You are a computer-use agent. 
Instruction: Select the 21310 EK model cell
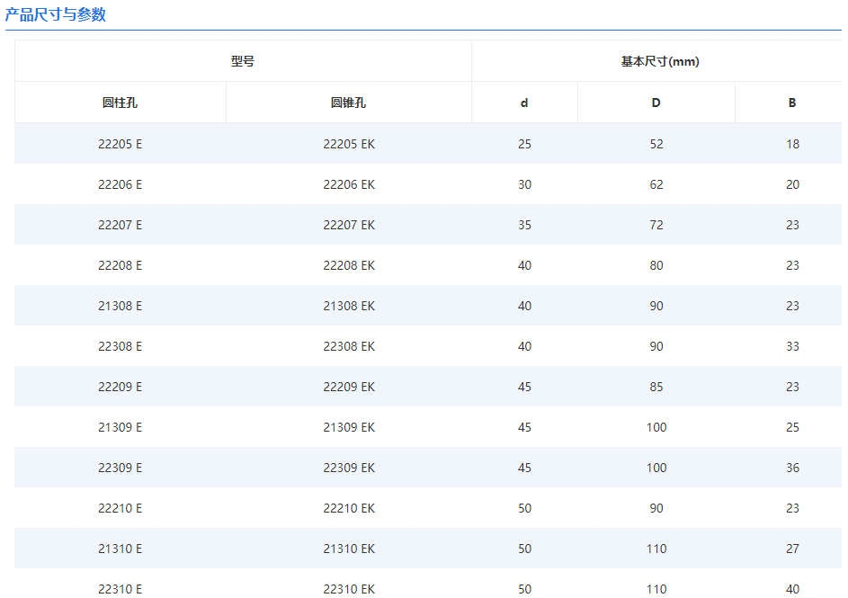pyautogui.click(x=348, y=549)
